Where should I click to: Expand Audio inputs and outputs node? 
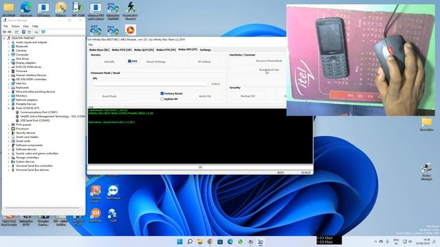9,43
